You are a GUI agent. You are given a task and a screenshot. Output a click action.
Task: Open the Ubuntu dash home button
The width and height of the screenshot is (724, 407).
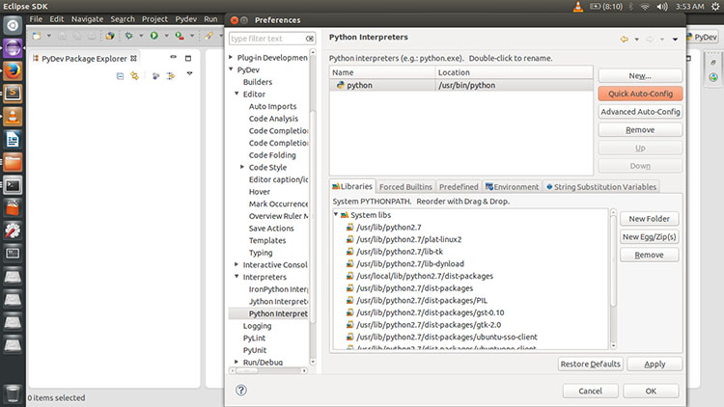coord(13,25)
